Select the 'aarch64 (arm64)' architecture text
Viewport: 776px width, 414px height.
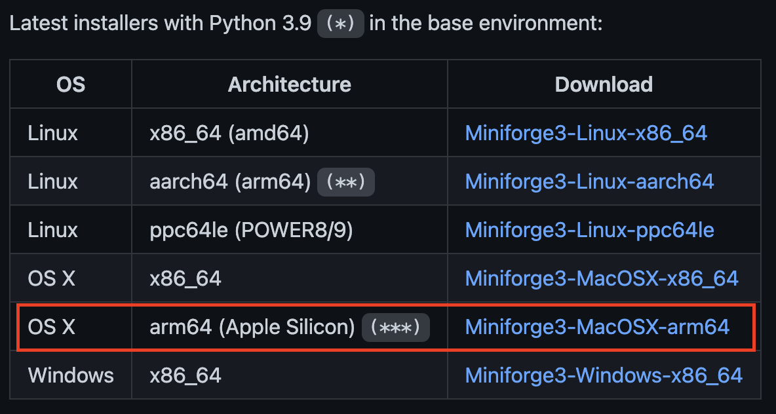[x=230, y=182]
